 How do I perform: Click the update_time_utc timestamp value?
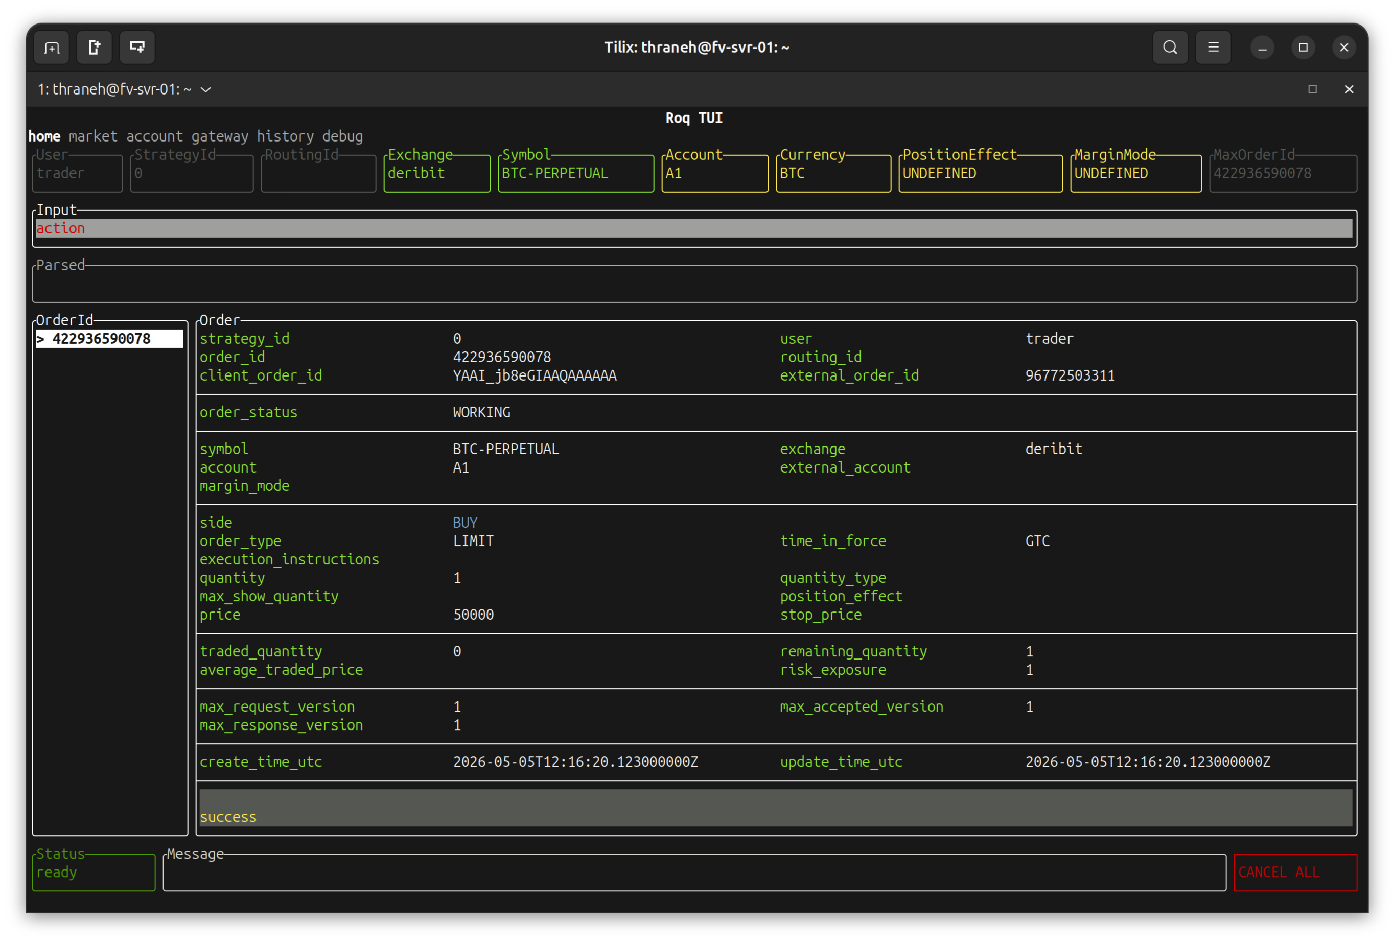[x=1148, y=762]
